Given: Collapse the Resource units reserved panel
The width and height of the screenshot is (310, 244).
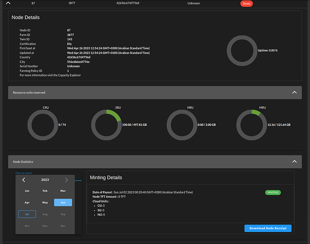Looking at the screenshot, I should point(294,92).
